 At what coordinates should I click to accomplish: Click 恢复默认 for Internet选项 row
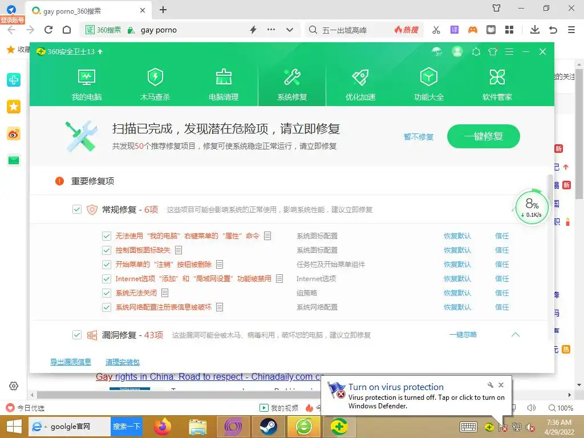tap(457, 278)
